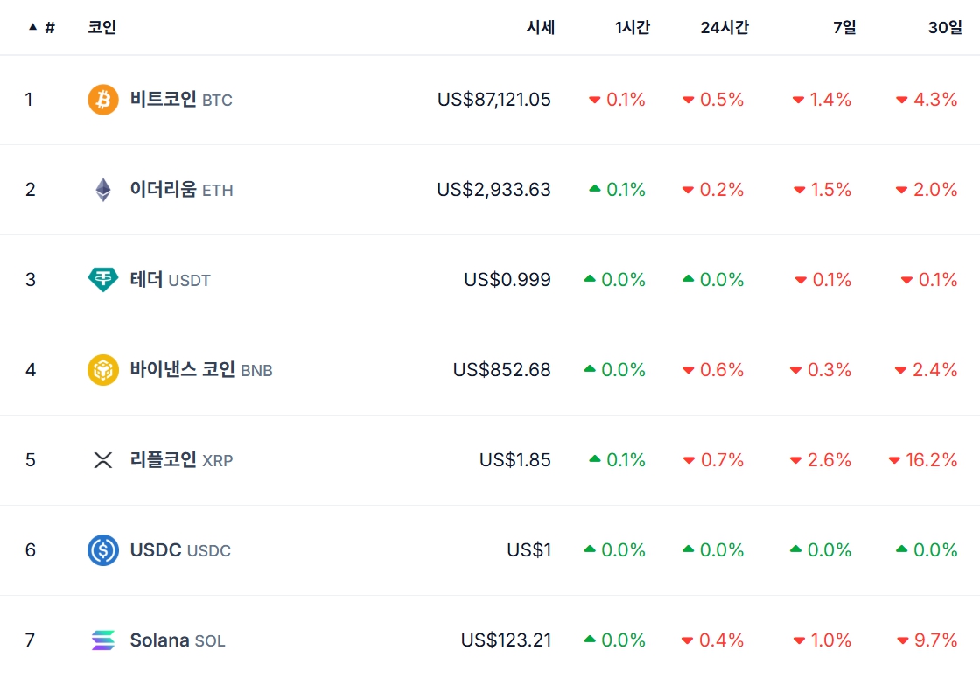Sort table by 시세 price header
980x685 pixels.
540,28
